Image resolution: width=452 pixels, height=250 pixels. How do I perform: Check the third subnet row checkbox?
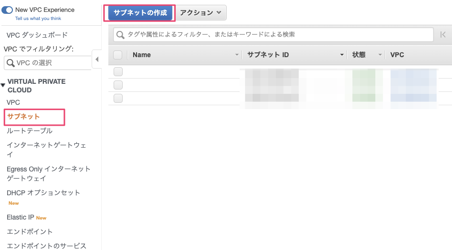[x=118, y=99]
